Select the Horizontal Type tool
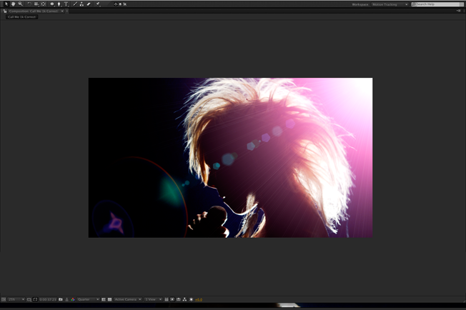This screenshot has width=466, height=310. pos(66,4)
